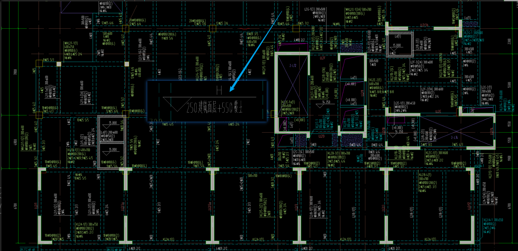This screenshot has width=518, height=251.
Task: Select the 'WKL2G-1(3A) 500x700' beam label
Action: [358, 10]
